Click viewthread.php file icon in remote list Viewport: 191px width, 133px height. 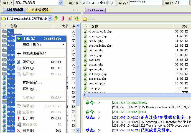click(x=85, y=32)
